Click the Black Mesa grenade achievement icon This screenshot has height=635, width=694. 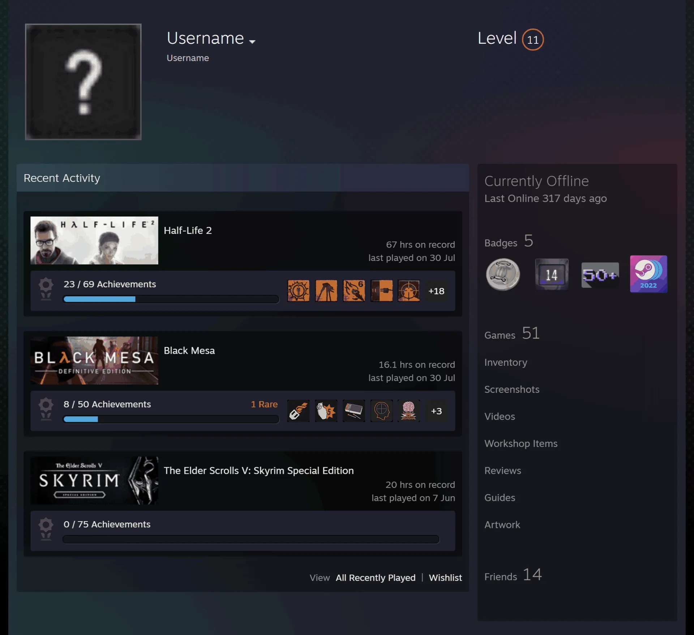(326, 411)
